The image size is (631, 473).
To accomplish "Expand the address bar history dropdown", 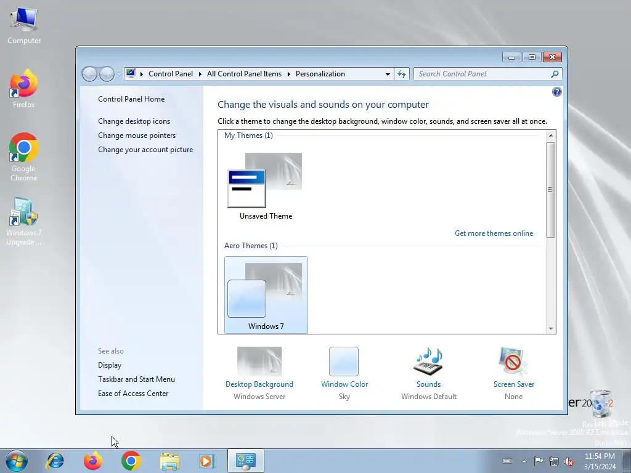I will 388,74.
